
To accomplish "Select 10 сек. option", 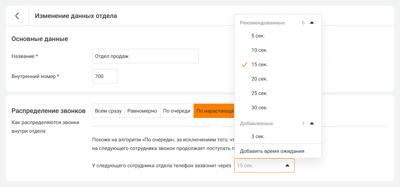I will 259,50.
